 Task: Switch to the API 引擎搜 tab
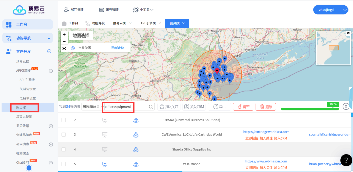[x=148, y=23]
